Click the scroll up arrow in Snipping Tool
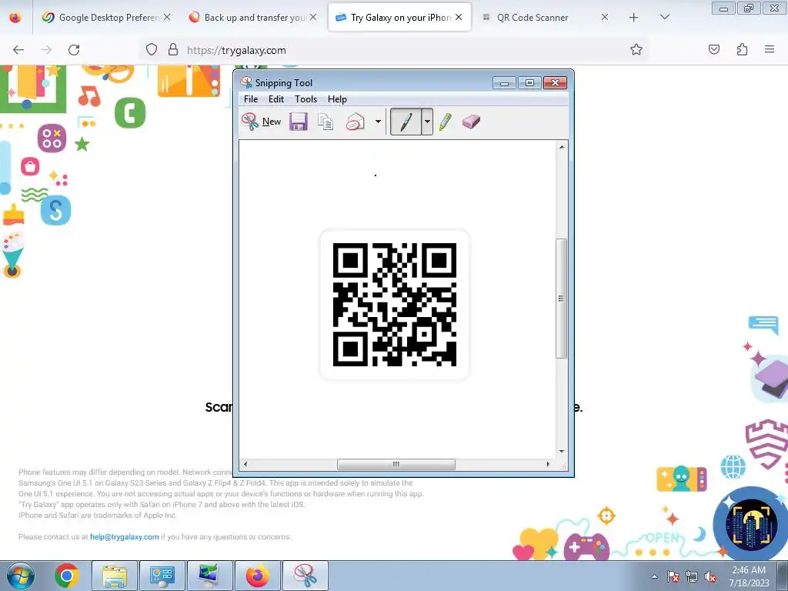The image size is (788, 591). pos(561,147)
